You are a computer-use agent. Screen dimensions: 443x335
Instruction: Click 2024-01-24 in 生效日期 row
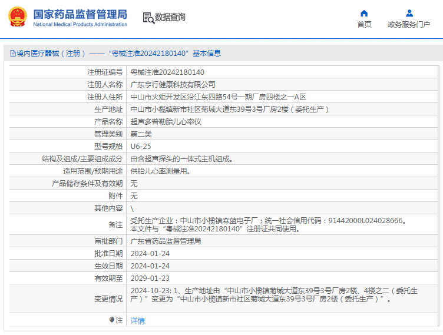tap(150, 266)
